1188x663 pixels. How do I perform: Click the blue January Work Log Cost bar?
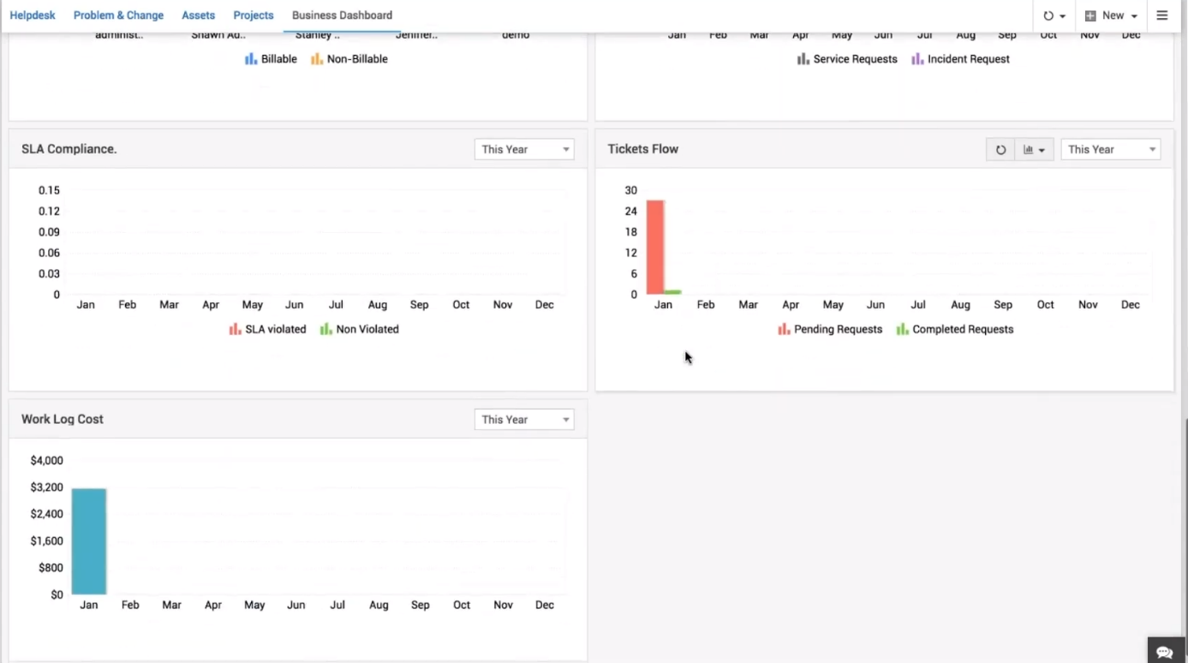(x=89, y=541)
